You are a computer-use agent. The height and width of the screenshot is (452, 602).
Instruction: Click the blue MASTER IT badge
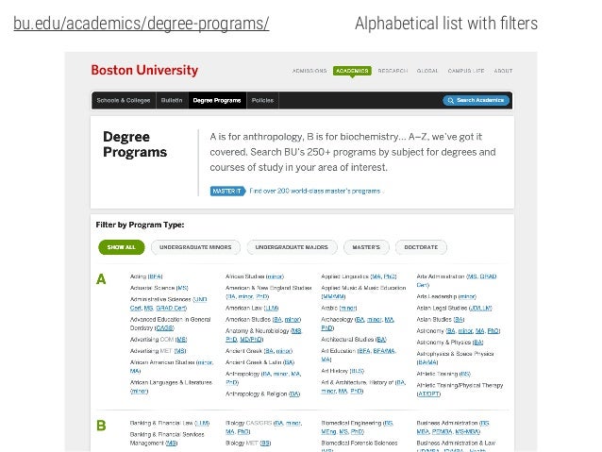pyautogui.click(x=227, y=191)
